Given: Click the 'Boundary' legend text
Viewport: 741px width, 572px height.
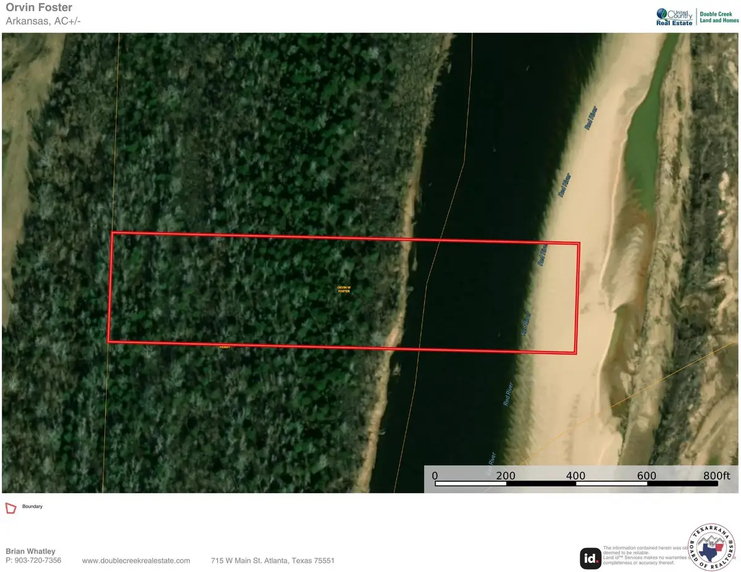Looking at the screenshot, I should coord(32,507).
